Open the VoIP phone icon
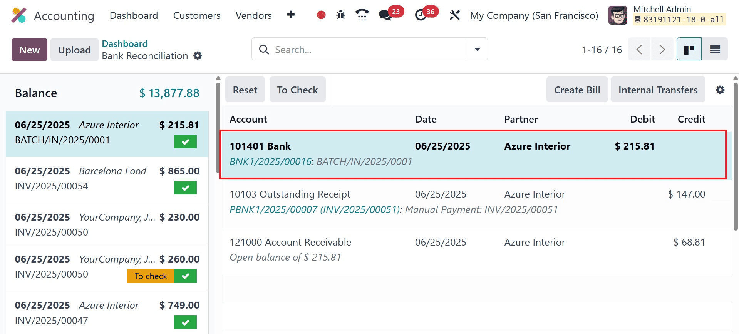The image size is (739, 334). [x=362, y=15]
